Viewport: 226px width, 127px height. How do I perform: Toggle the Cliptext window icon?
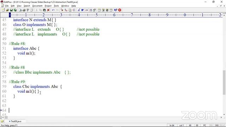tap(111, 10)
